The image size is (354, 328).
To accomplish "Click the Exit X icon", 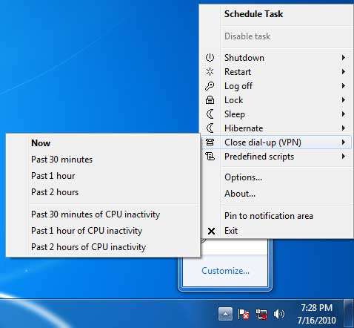I will [211, 231].
